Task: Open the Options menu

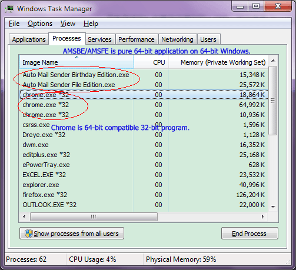Action: click(40, 24)
